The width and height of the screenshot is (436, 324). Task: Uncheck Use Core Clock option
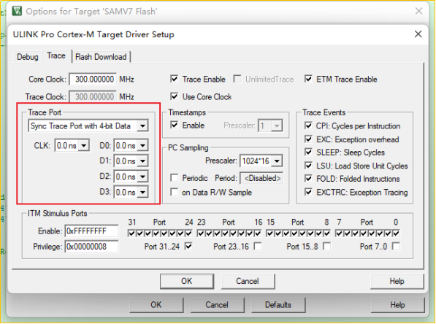click(x=175, y=96)
